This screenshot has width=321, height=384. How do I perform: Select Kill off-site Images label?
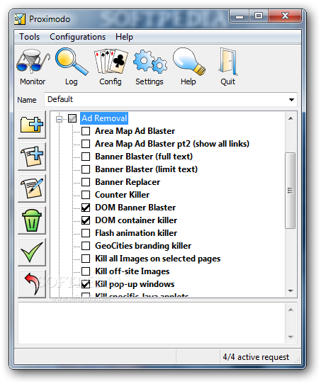click(x=133, y=271)
